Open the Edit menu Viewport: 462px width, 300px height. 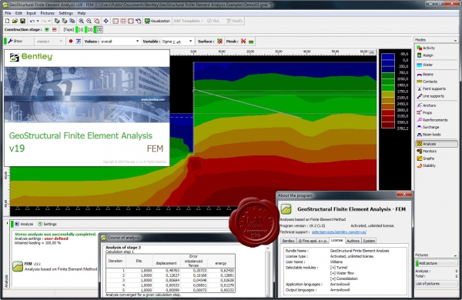click(18, 13)
